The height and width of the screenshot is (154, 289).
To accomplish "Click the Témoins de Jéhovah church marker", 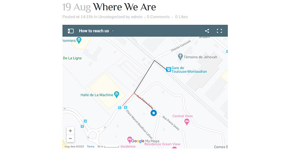I will click(180, 56).
